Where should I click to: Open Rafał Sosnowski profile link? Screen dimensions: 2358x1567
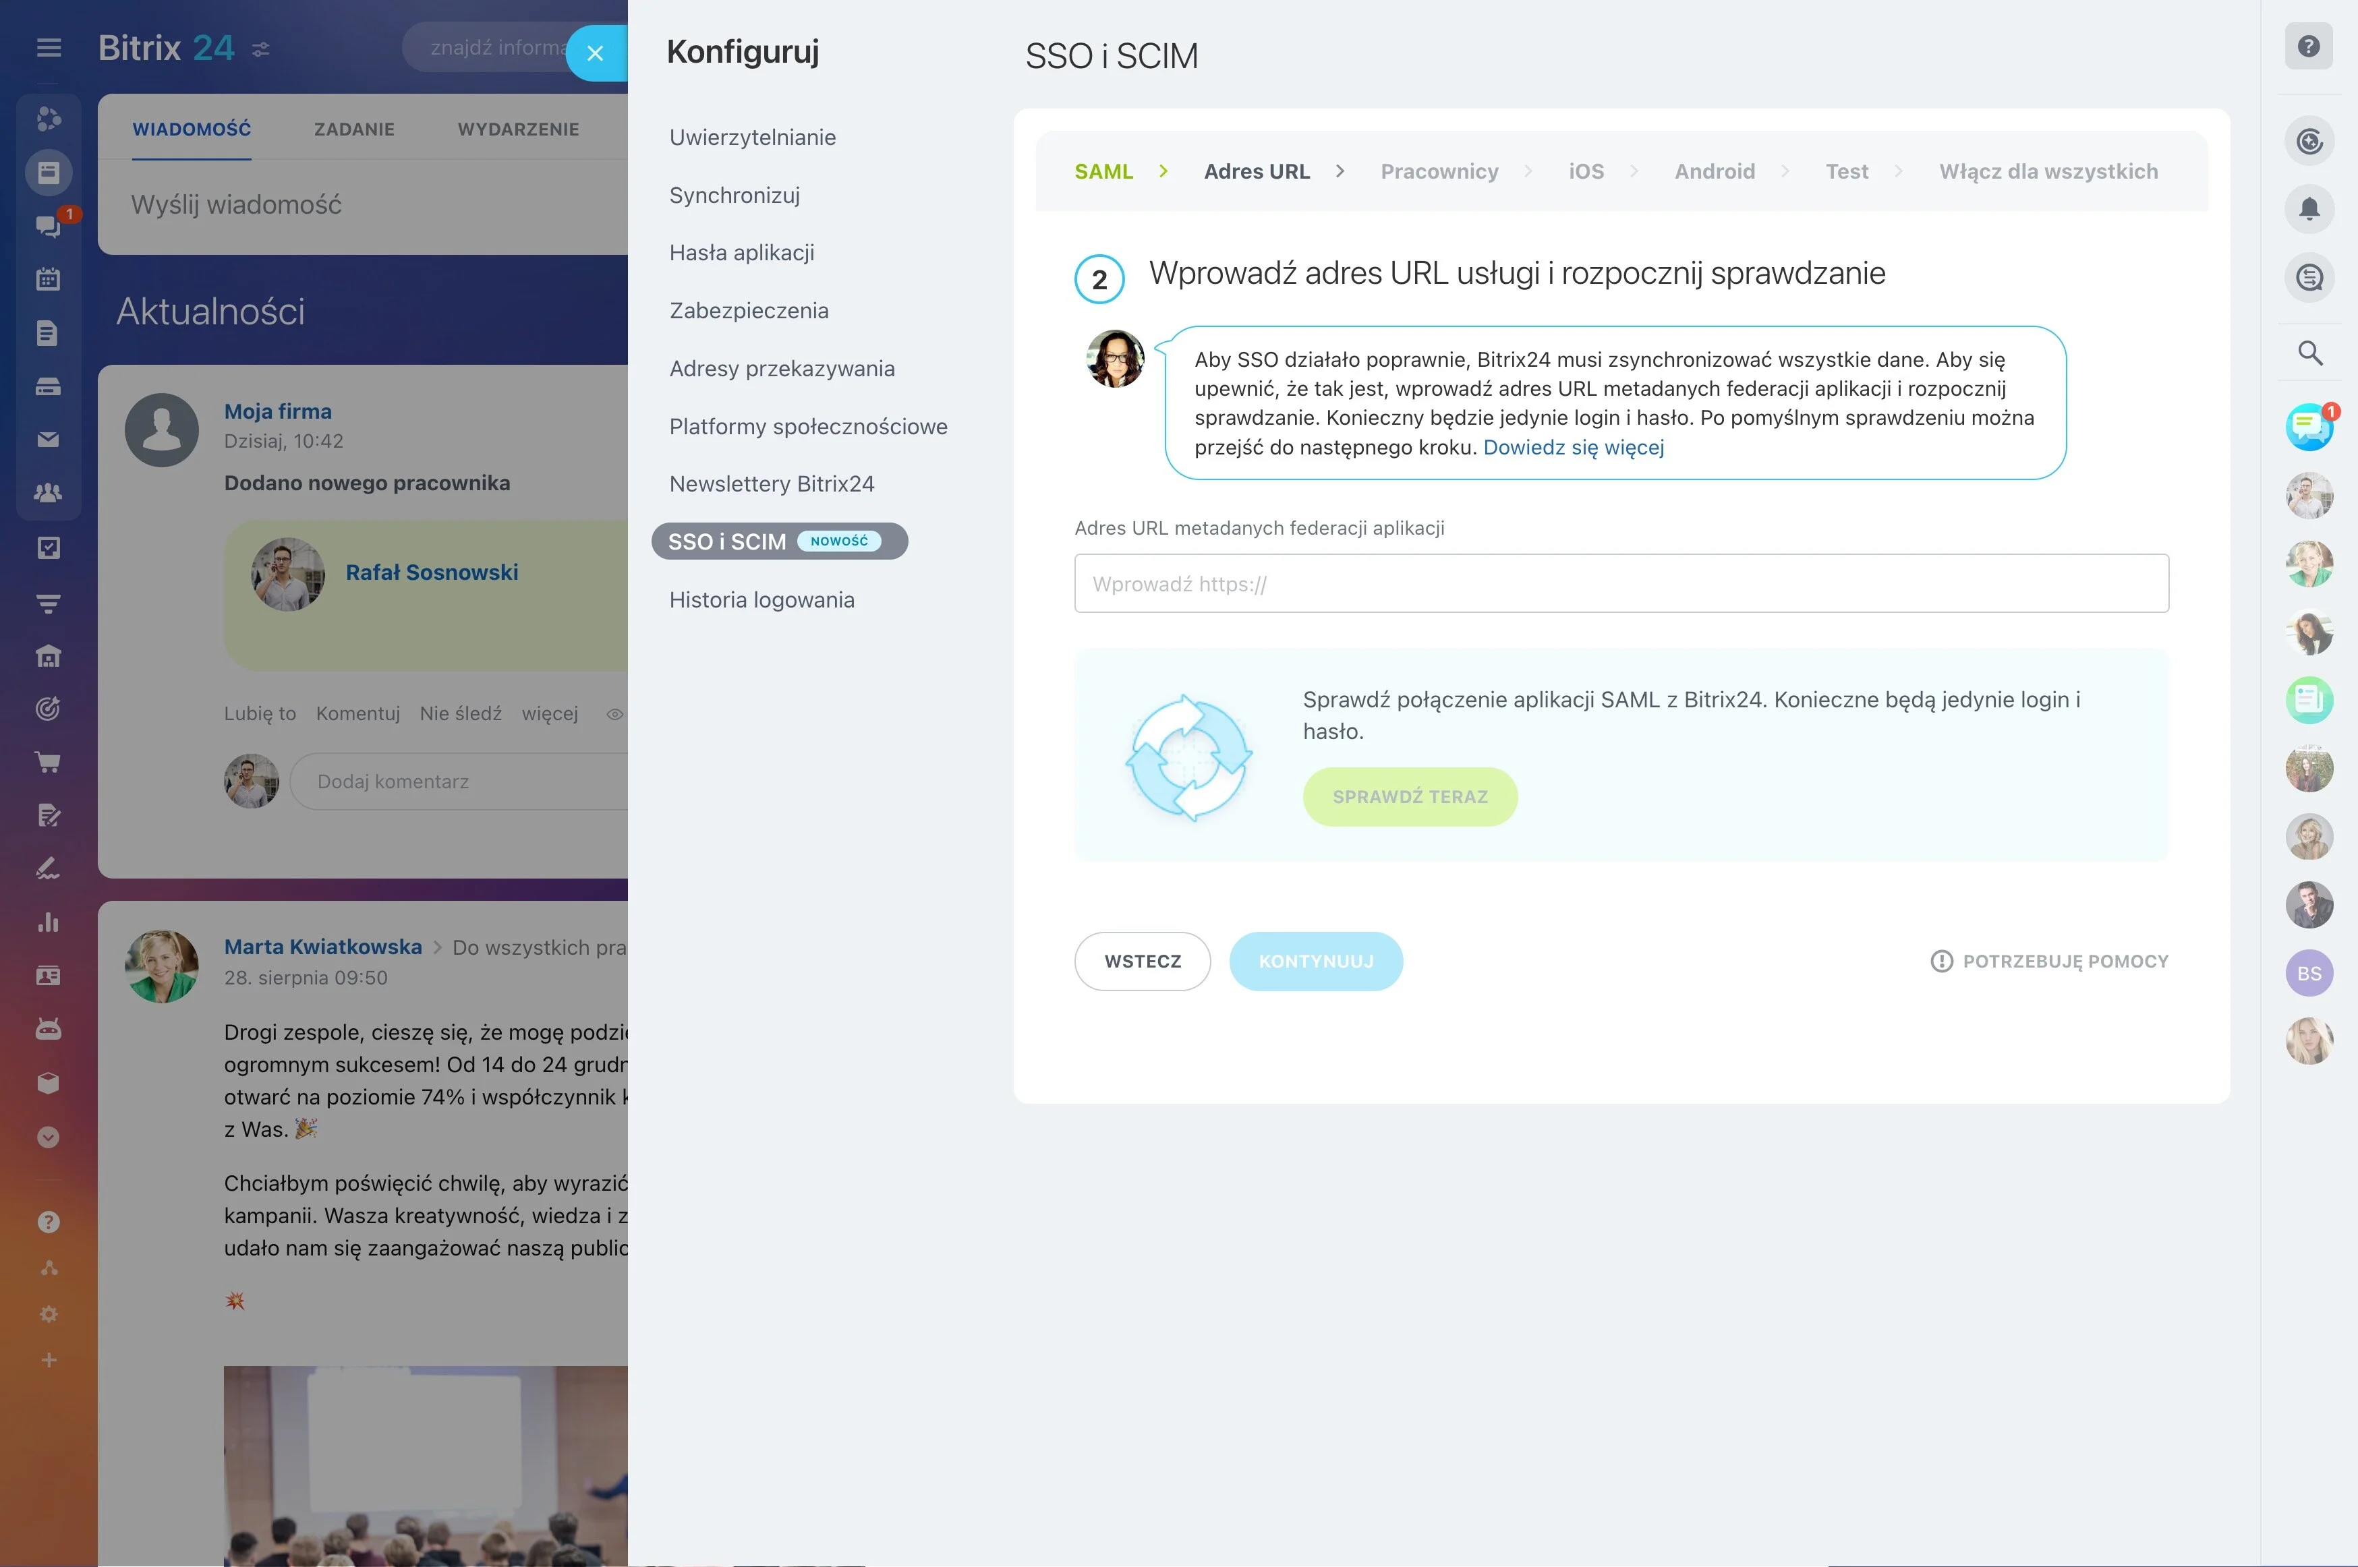pyautogui.click(x=432, y=572)
